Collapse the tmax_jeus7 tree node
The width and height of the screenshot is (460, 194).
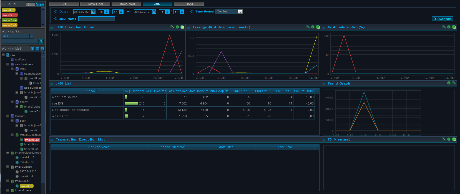click(x=8, y=181)
